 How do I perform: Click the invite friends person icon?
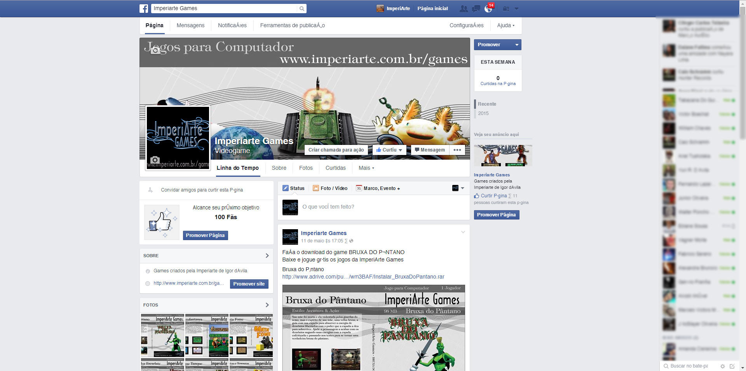[150, 190]
